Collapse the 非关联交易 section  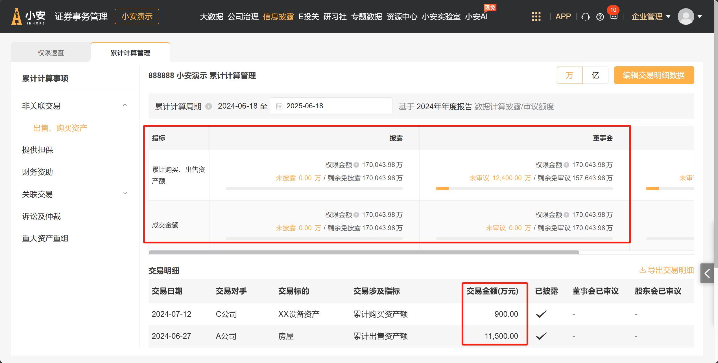[125, 105]
